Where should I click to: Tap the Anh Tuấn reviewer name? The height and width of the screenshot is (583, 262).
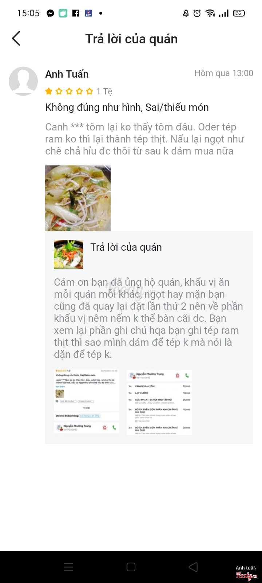coord(67,74)
